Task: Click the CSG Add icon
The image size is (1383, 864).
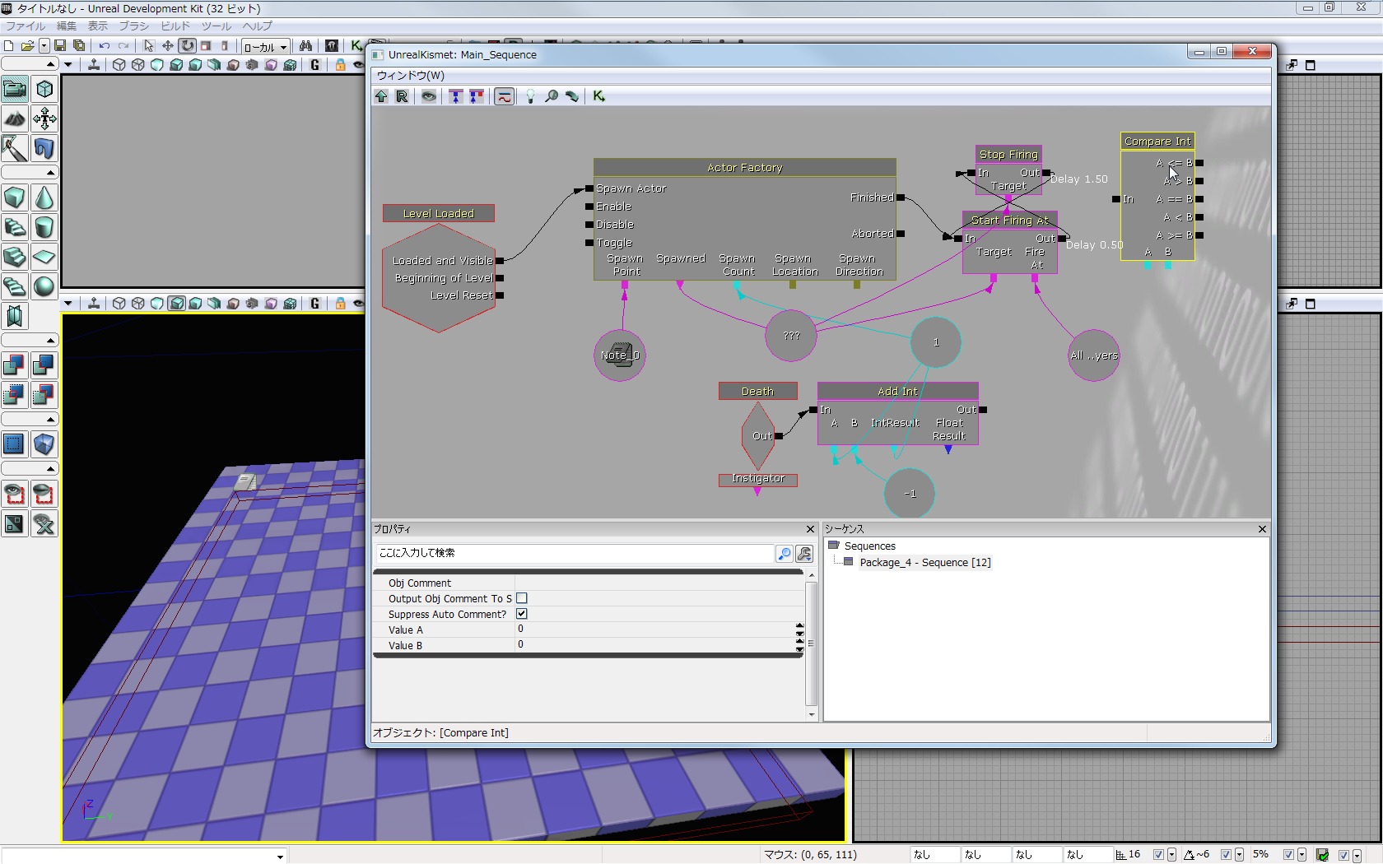Action: (x=15, y=365)
